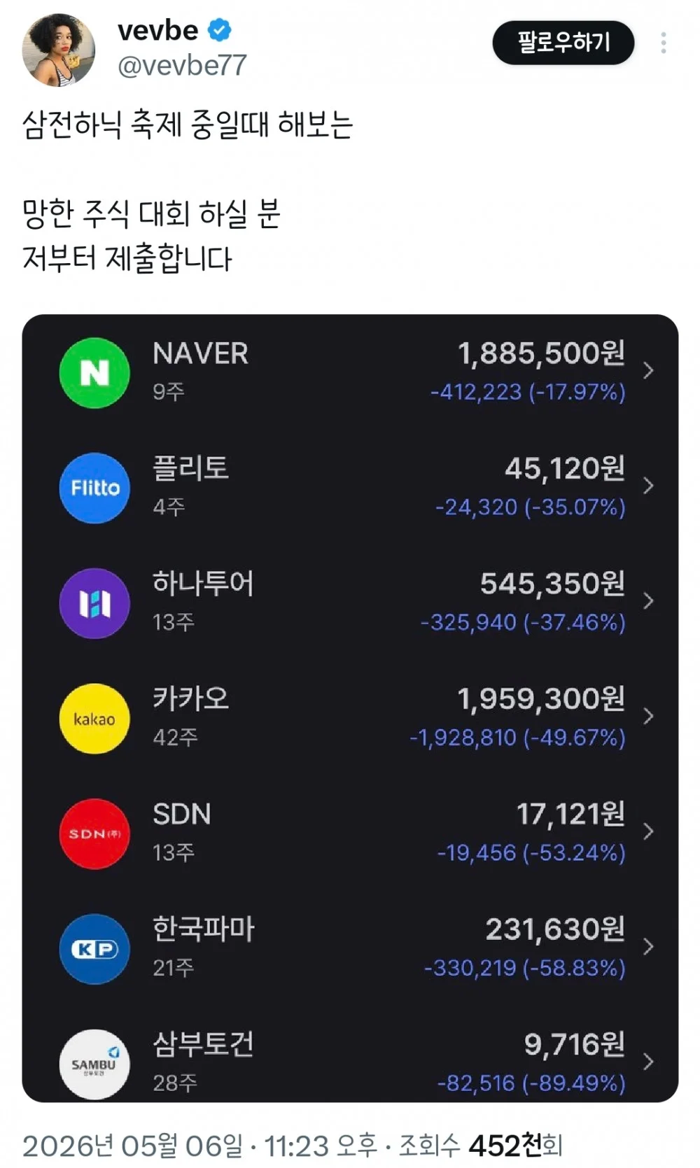Expand the 카카오 row chevron
Screen dimensions: 700x1168
[648, 716]
